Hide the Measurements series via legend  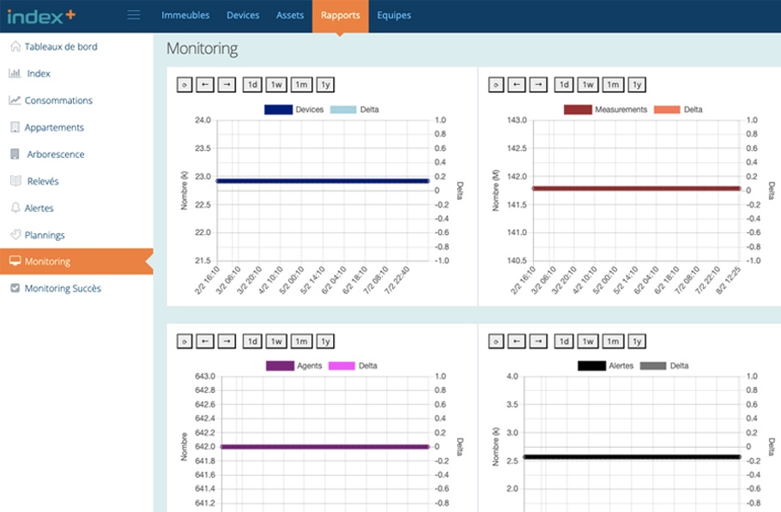click(x=578, y=110)
